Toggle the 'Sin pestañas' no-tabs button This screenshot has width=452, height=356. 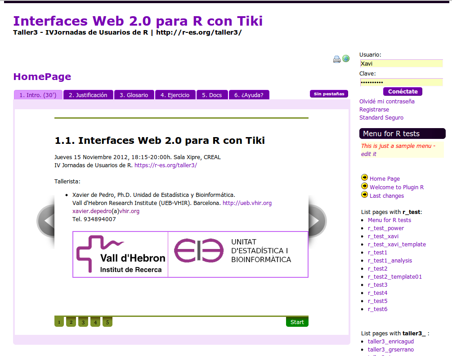pyautogui.click(x=329, y=94)
